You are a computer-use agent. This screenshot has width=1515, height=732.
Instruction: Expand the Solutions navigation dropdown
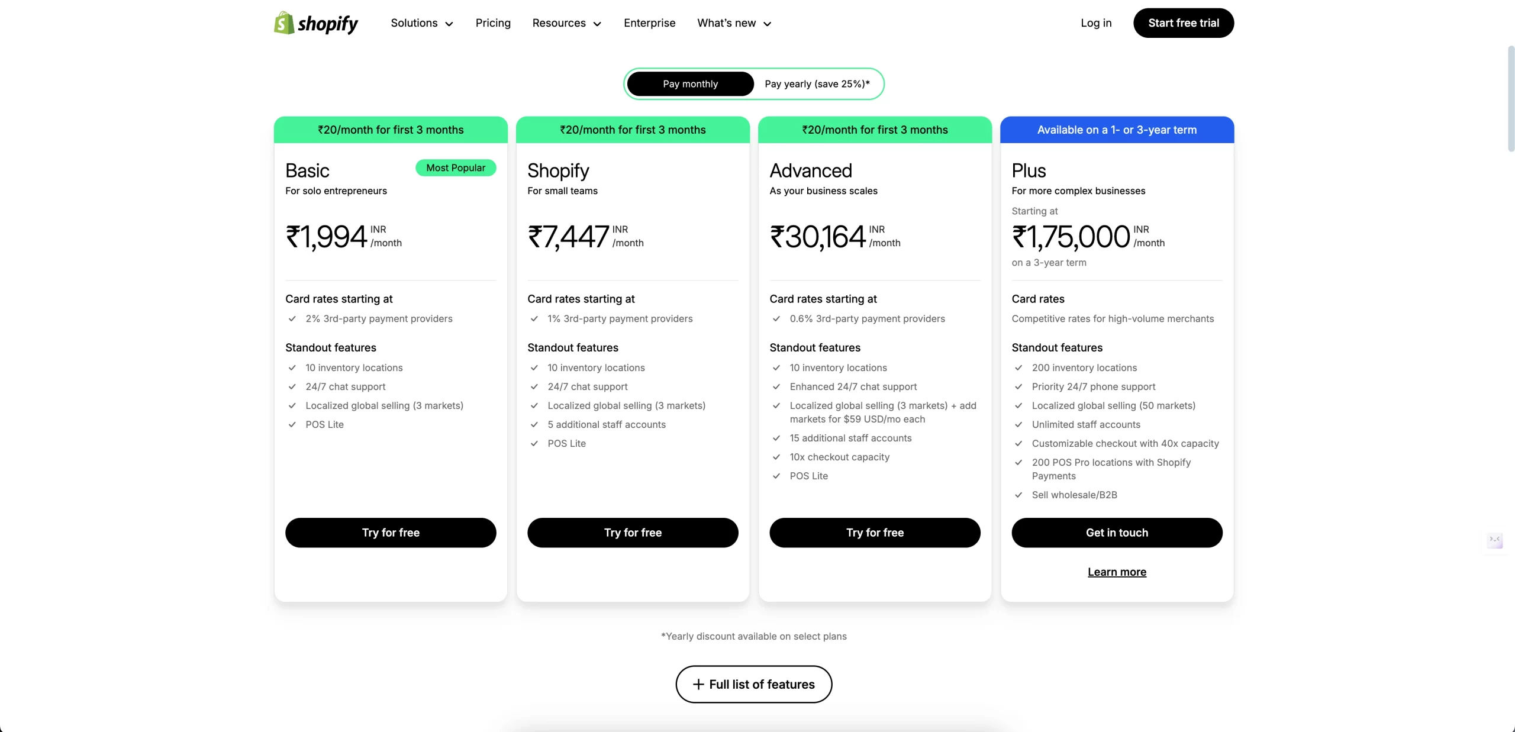(420, 22)
